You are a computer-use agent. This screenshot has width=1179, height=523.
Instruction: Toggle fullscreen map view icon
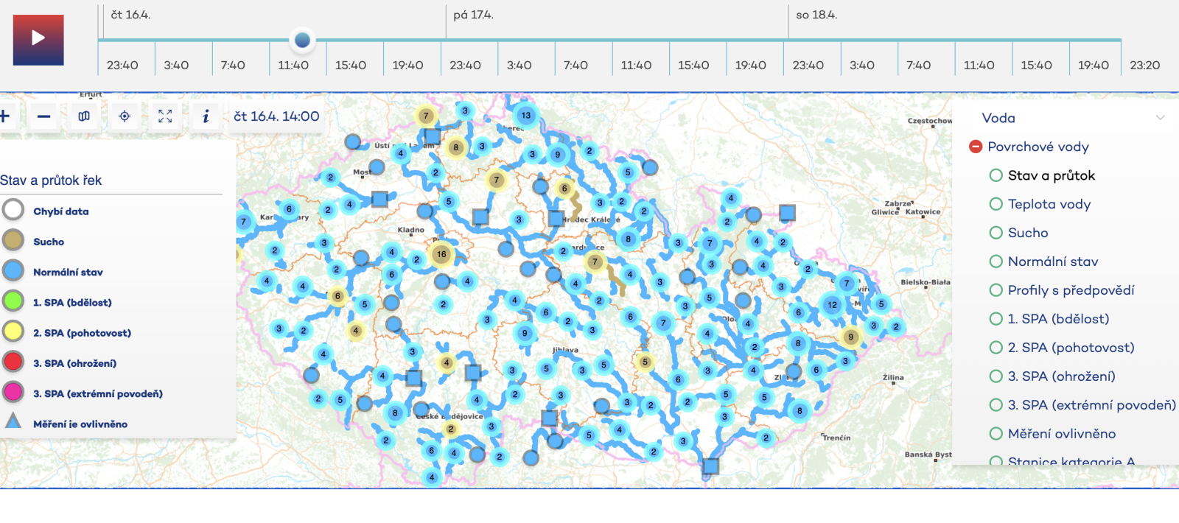tap(165, 116)
